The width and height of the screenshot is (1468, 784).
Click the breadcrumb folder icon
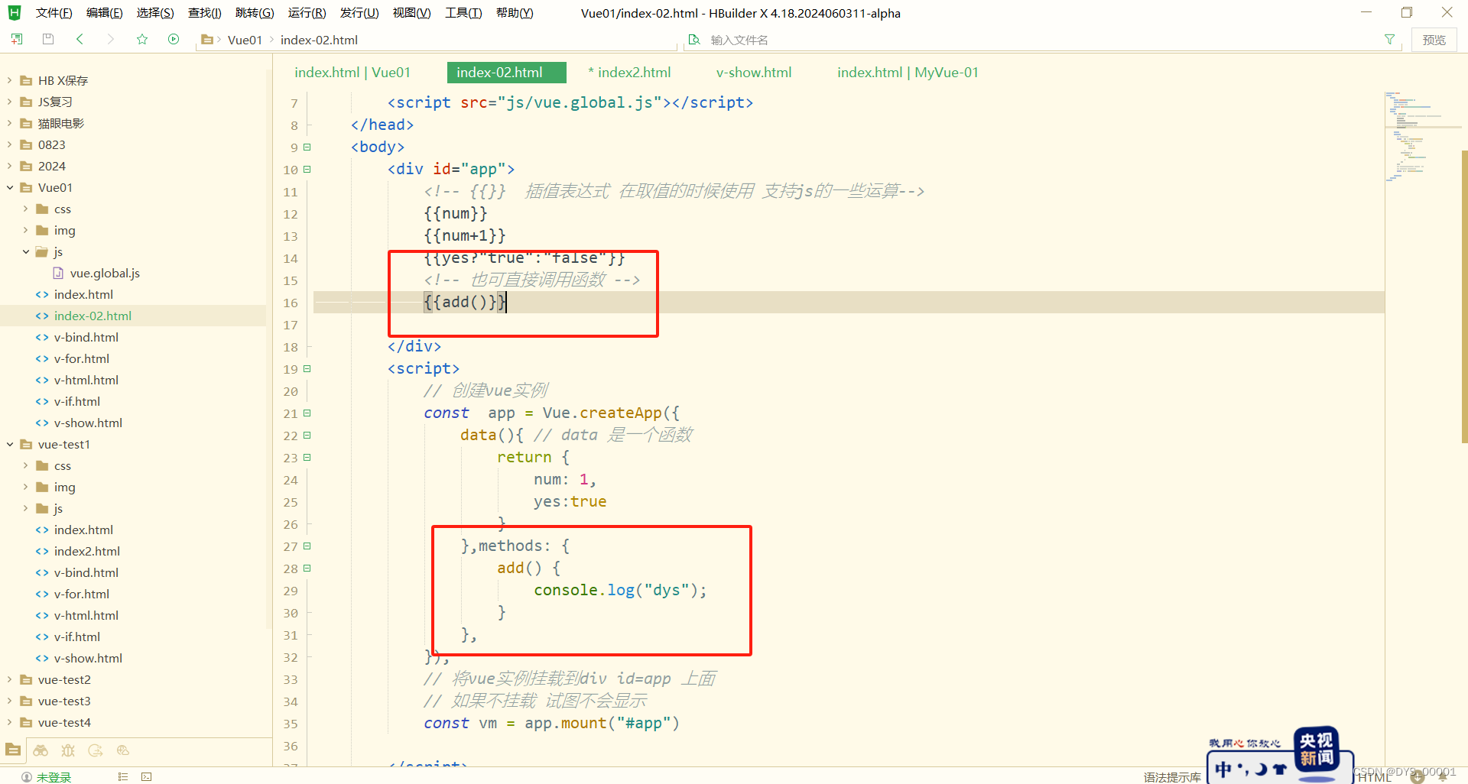(x=206, y=40)
